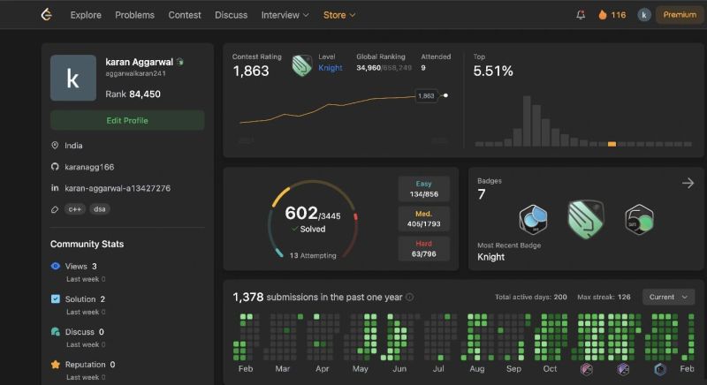
Task: Click the large 'k' profile avatar
Action: click(x=73, y=78)
